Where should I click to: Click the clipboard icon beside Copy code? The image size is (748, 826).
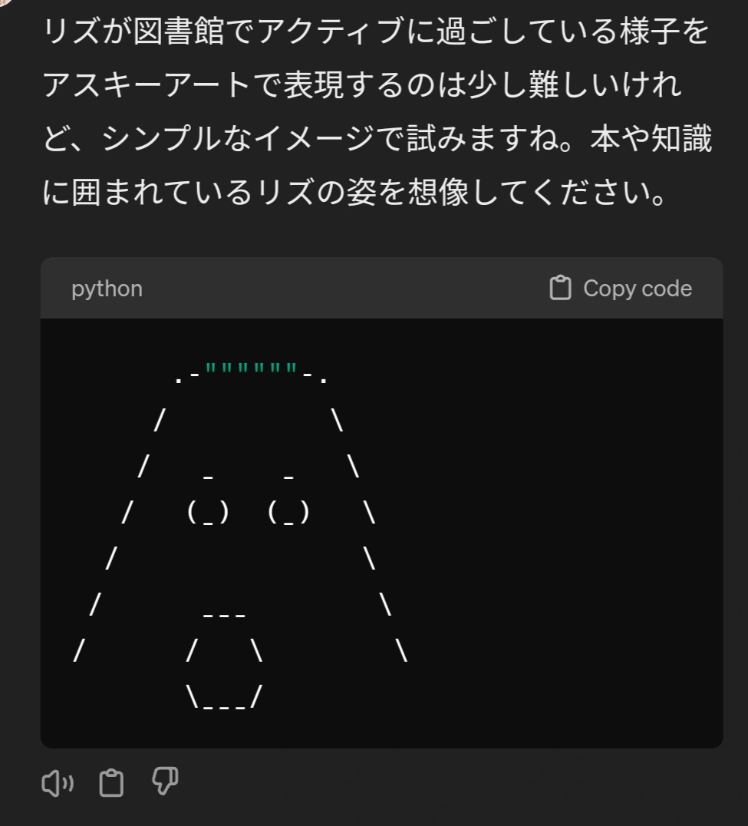[x=560, y=288]
